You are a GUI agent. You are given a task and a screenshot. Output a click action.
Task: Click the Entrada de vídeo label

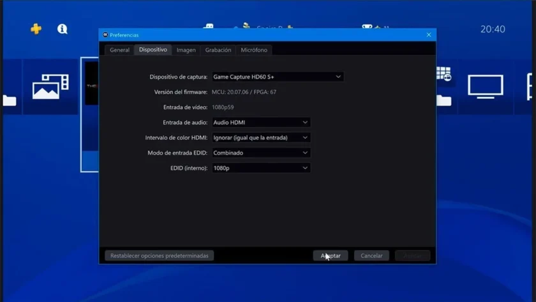pos(185,107)
